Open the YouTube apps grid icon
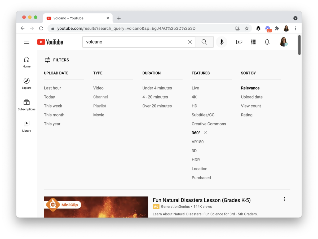The width and height of the screenshot is (318, 239). click(x=253, y=42)
